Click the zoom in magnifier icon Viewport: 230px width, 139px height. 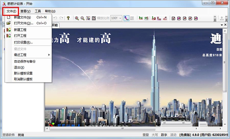click(x=77, y=18)
